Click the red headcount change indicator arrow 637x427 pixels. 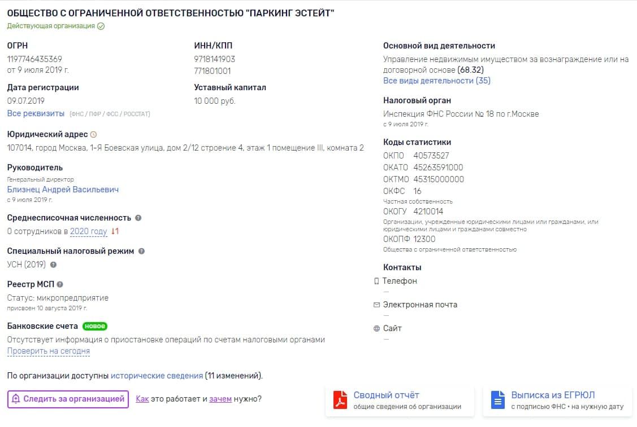pyautogui.click(x=115, y=231)
